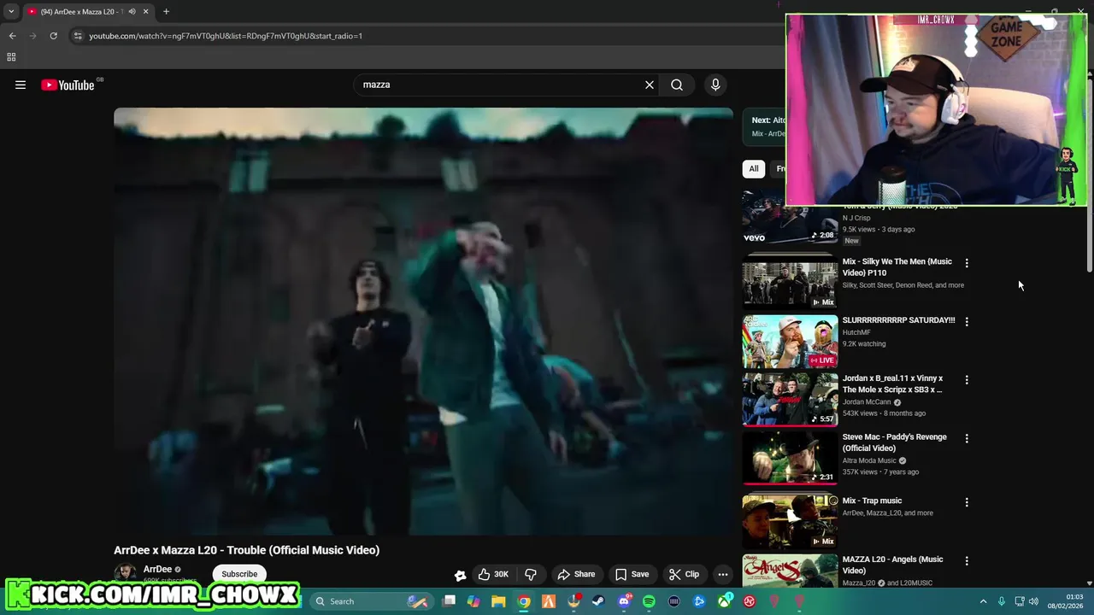Viewport: 1094px width, 615px height.
Task: Open options menu for MAZZA L20 Angels video
Action: click(967, 561)
